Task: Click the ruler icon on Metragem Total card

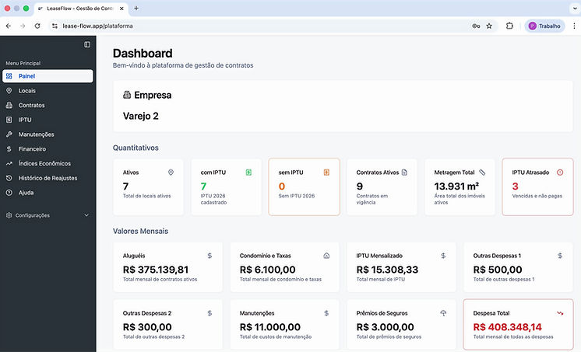Action: [x=482, y=173]
